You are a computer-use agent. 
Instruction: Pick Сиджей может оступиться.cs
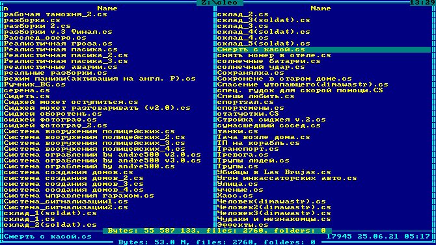pyautogui.click(x=71, y=102)
